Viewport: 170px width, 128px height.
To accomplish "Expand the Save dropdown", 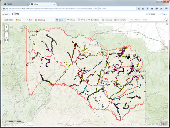I will click(x=64, y=20).
